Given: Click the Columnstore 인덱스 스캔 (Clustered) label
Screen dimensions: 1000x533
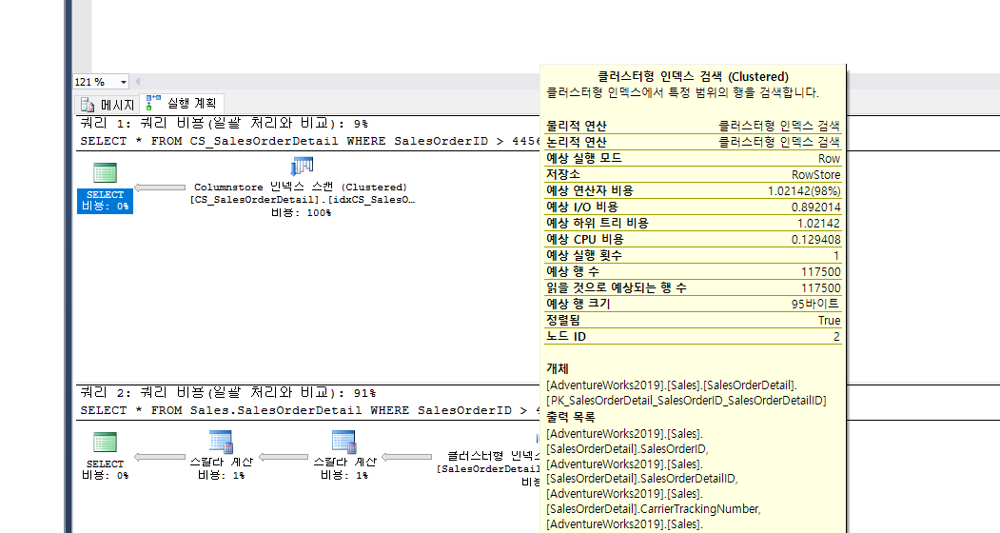Looking at the screenshot, I should tap(301, 188).
